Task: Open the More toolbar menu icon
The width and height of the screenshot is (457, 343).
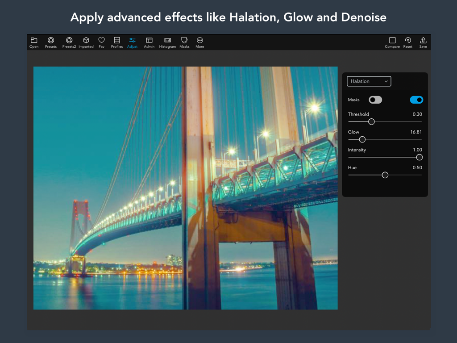Action: (199, 42)
